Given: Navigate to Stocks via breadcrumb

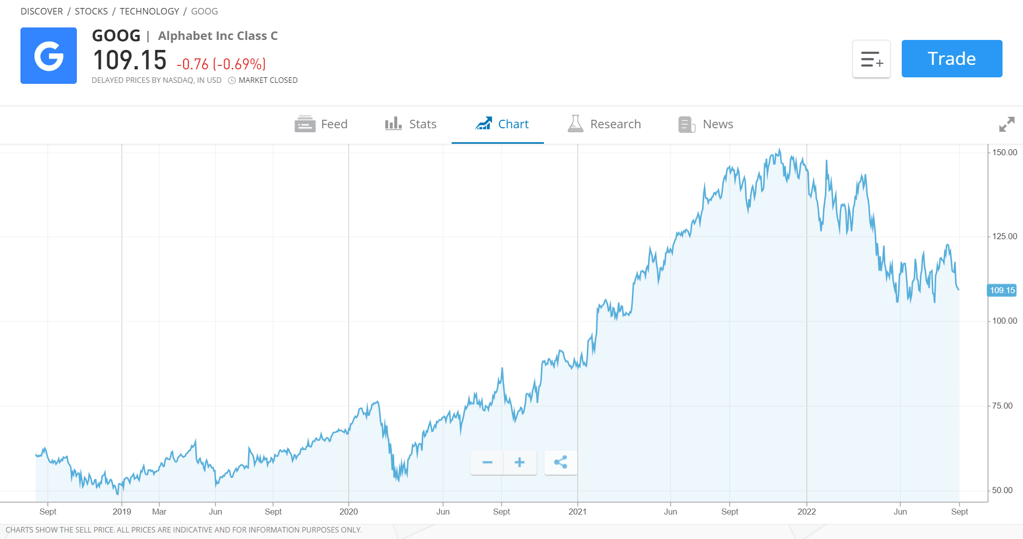Looking at the screenshot, I should 91,11.
